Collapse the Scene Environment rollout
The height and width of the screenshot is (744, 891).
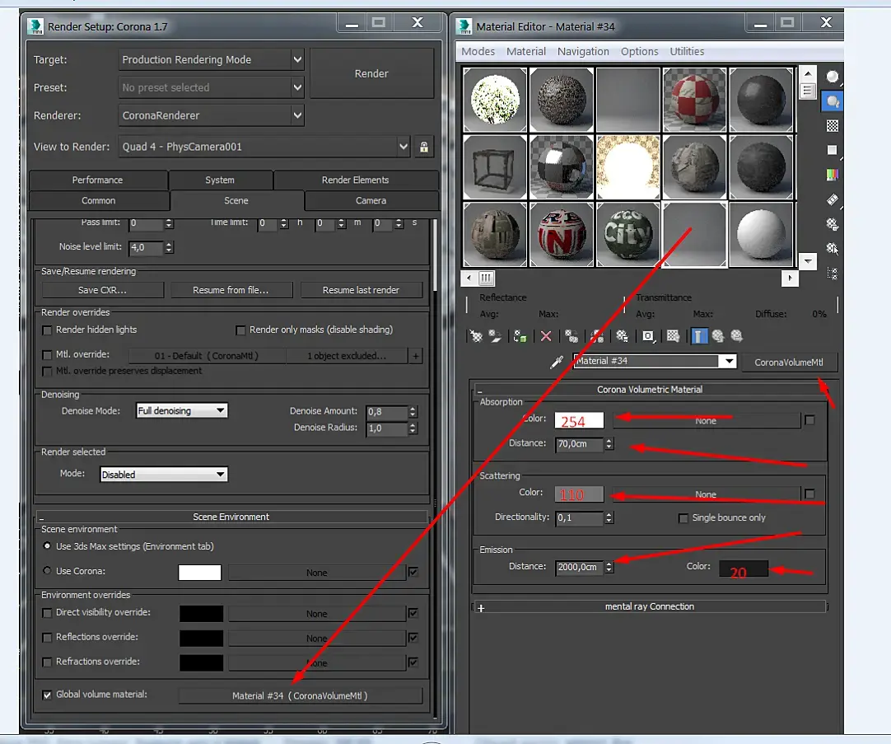(231, 517)
